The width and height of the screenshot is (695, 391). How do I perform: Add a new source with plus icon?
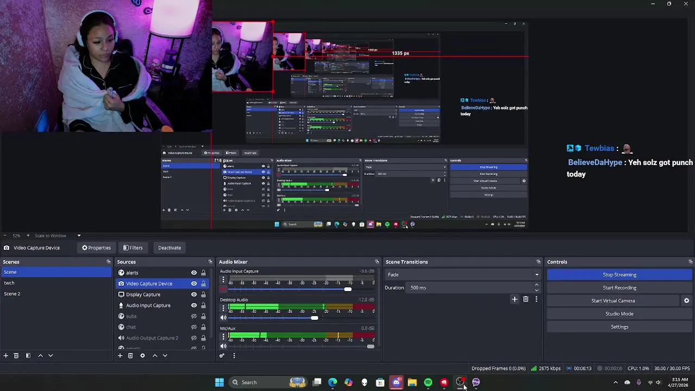pyautogui.click(x=120, y=356)
